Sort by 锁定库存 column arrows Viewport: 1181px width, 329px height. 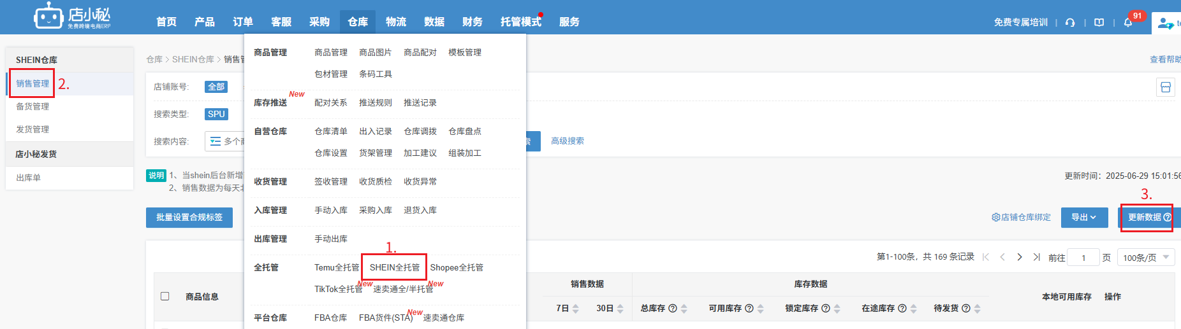pos(837,309)
